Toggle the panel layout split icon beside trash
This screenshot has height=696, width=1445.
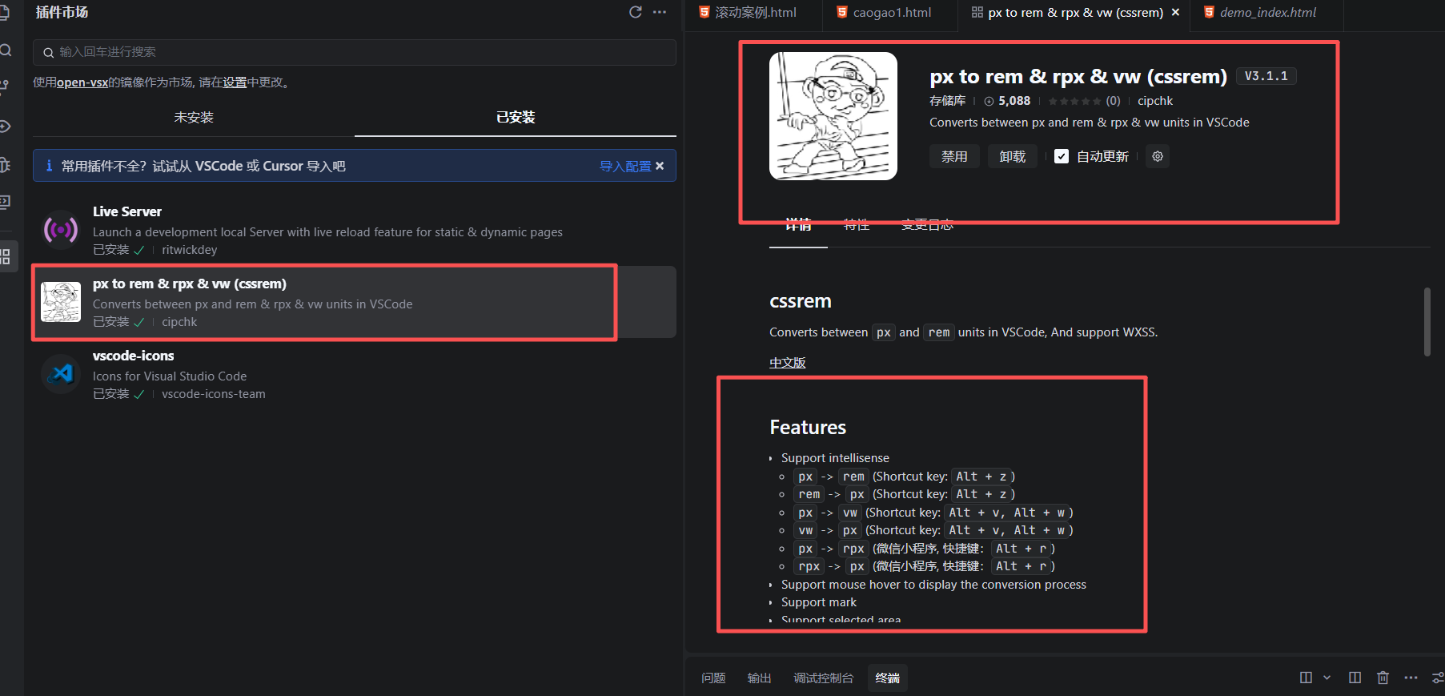1355,678
